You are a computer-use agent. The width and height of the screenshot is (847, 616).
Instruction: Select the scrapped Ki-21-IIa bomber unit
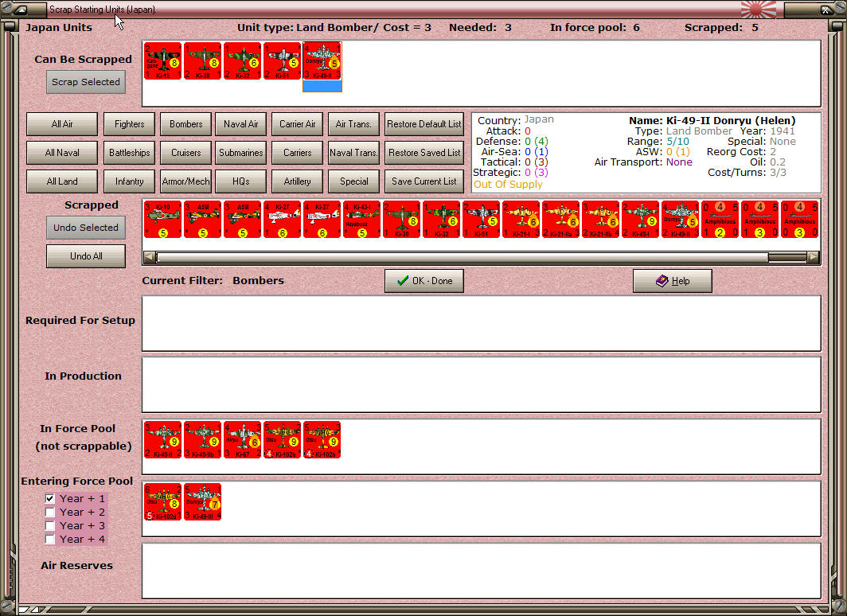[x=561, y=219]
